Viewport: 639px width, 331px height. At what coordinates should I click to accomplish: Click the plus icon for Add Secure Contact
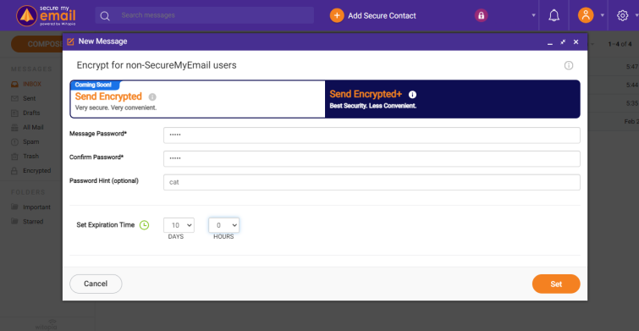click(337, 15)
